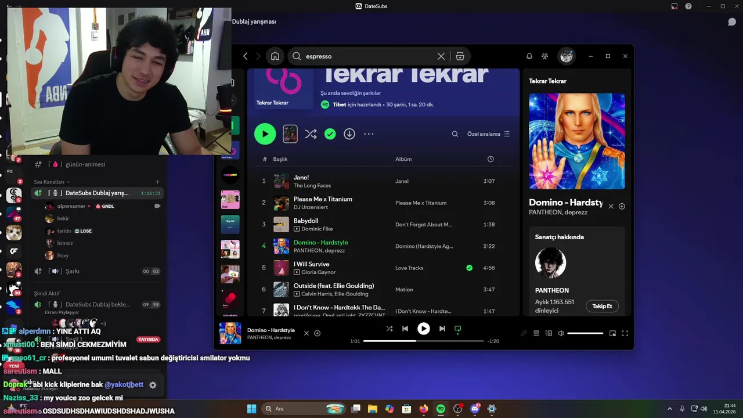Add current song via plus in player bar

point(318,333)
